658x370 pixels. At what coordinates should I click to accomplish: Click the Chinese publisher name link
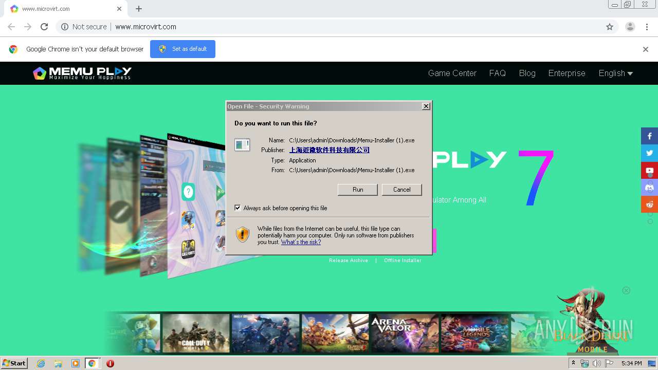[x=330, y=150]
